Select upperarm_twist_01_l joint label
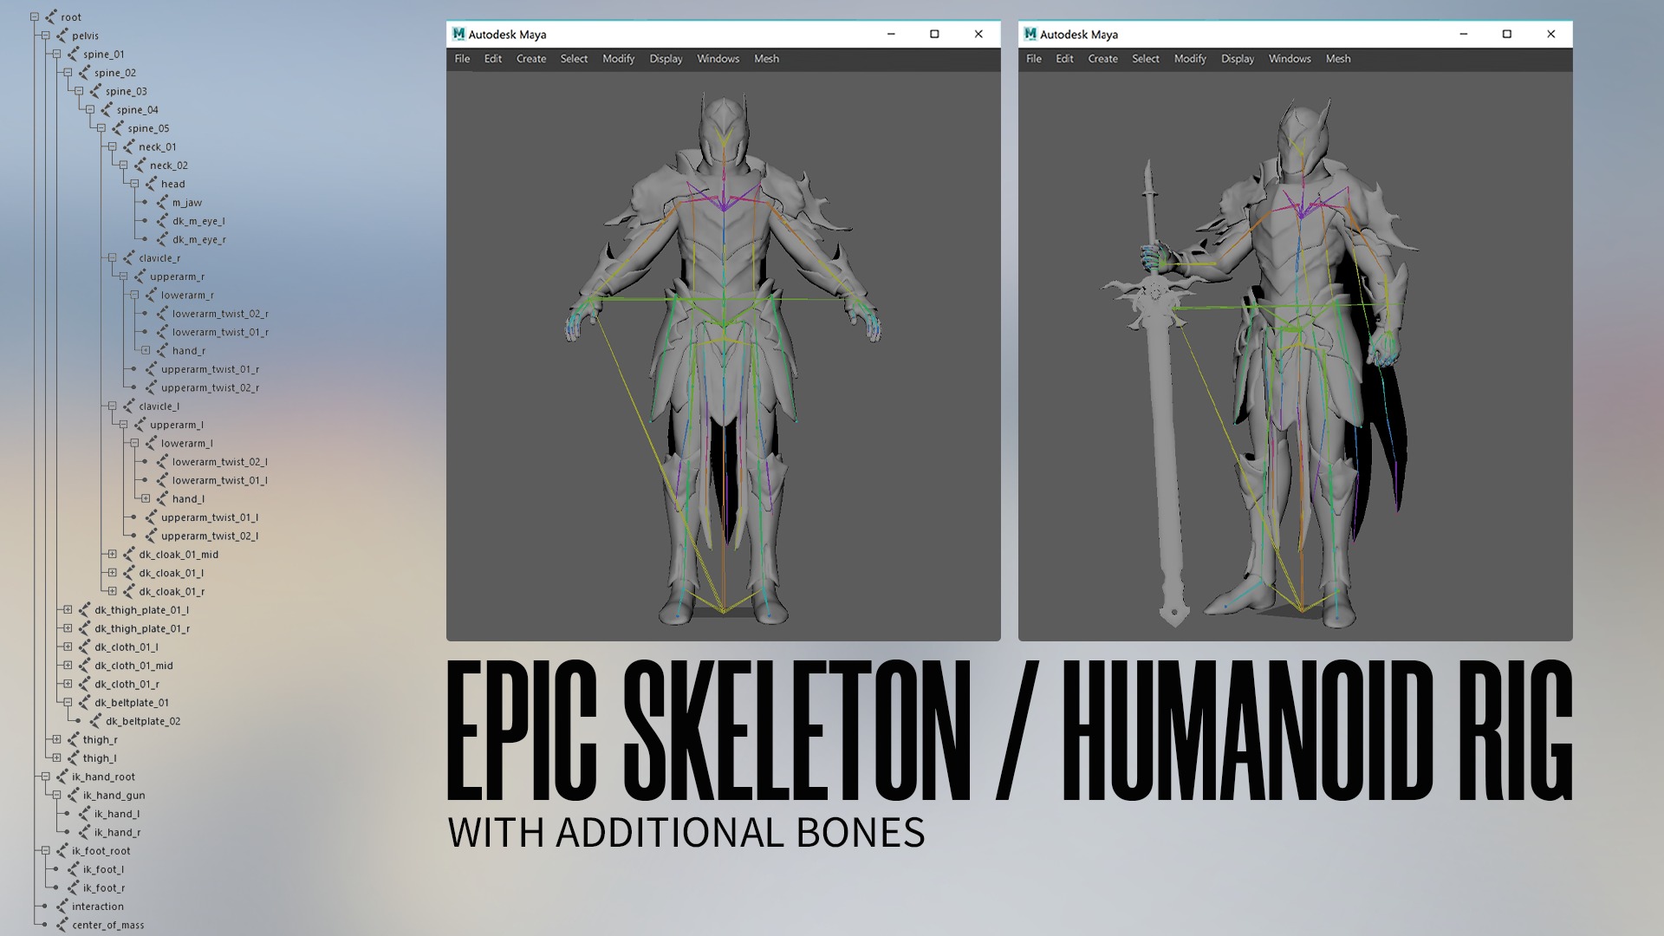 210,517
